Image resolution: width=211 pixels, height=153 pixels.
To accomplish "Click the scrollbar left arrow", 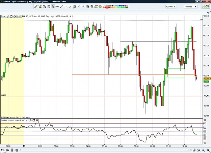I will tap(21, 150).
